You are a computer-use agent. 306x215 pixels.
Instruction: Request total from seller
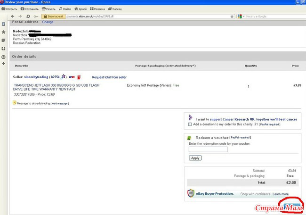click(109, 77)
